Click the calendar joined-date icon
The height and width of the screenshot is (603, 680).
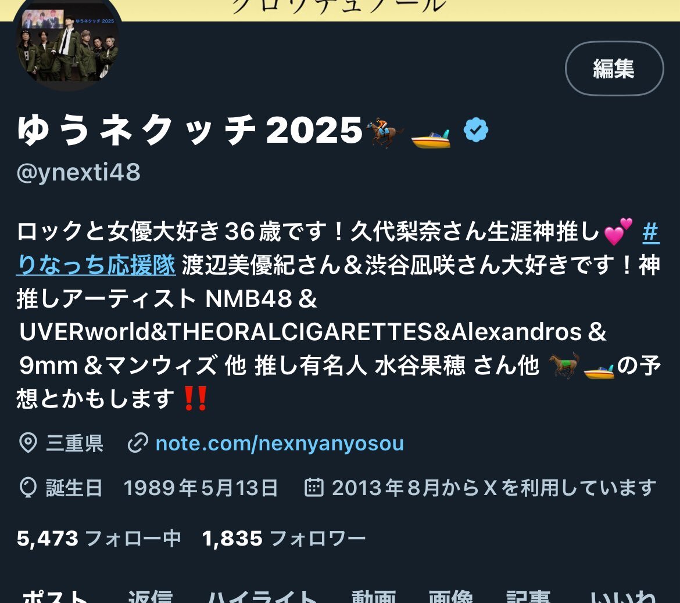(314, 488)
